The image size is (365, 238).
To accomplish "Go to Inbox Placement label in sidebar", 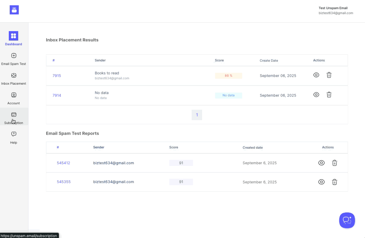I will (x=14, y=83).
